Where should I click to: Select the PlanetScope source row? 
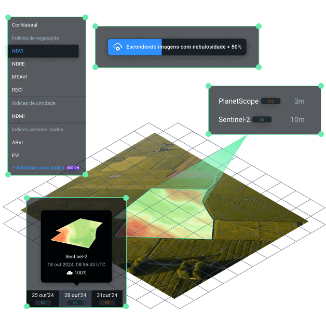[262, 101]
